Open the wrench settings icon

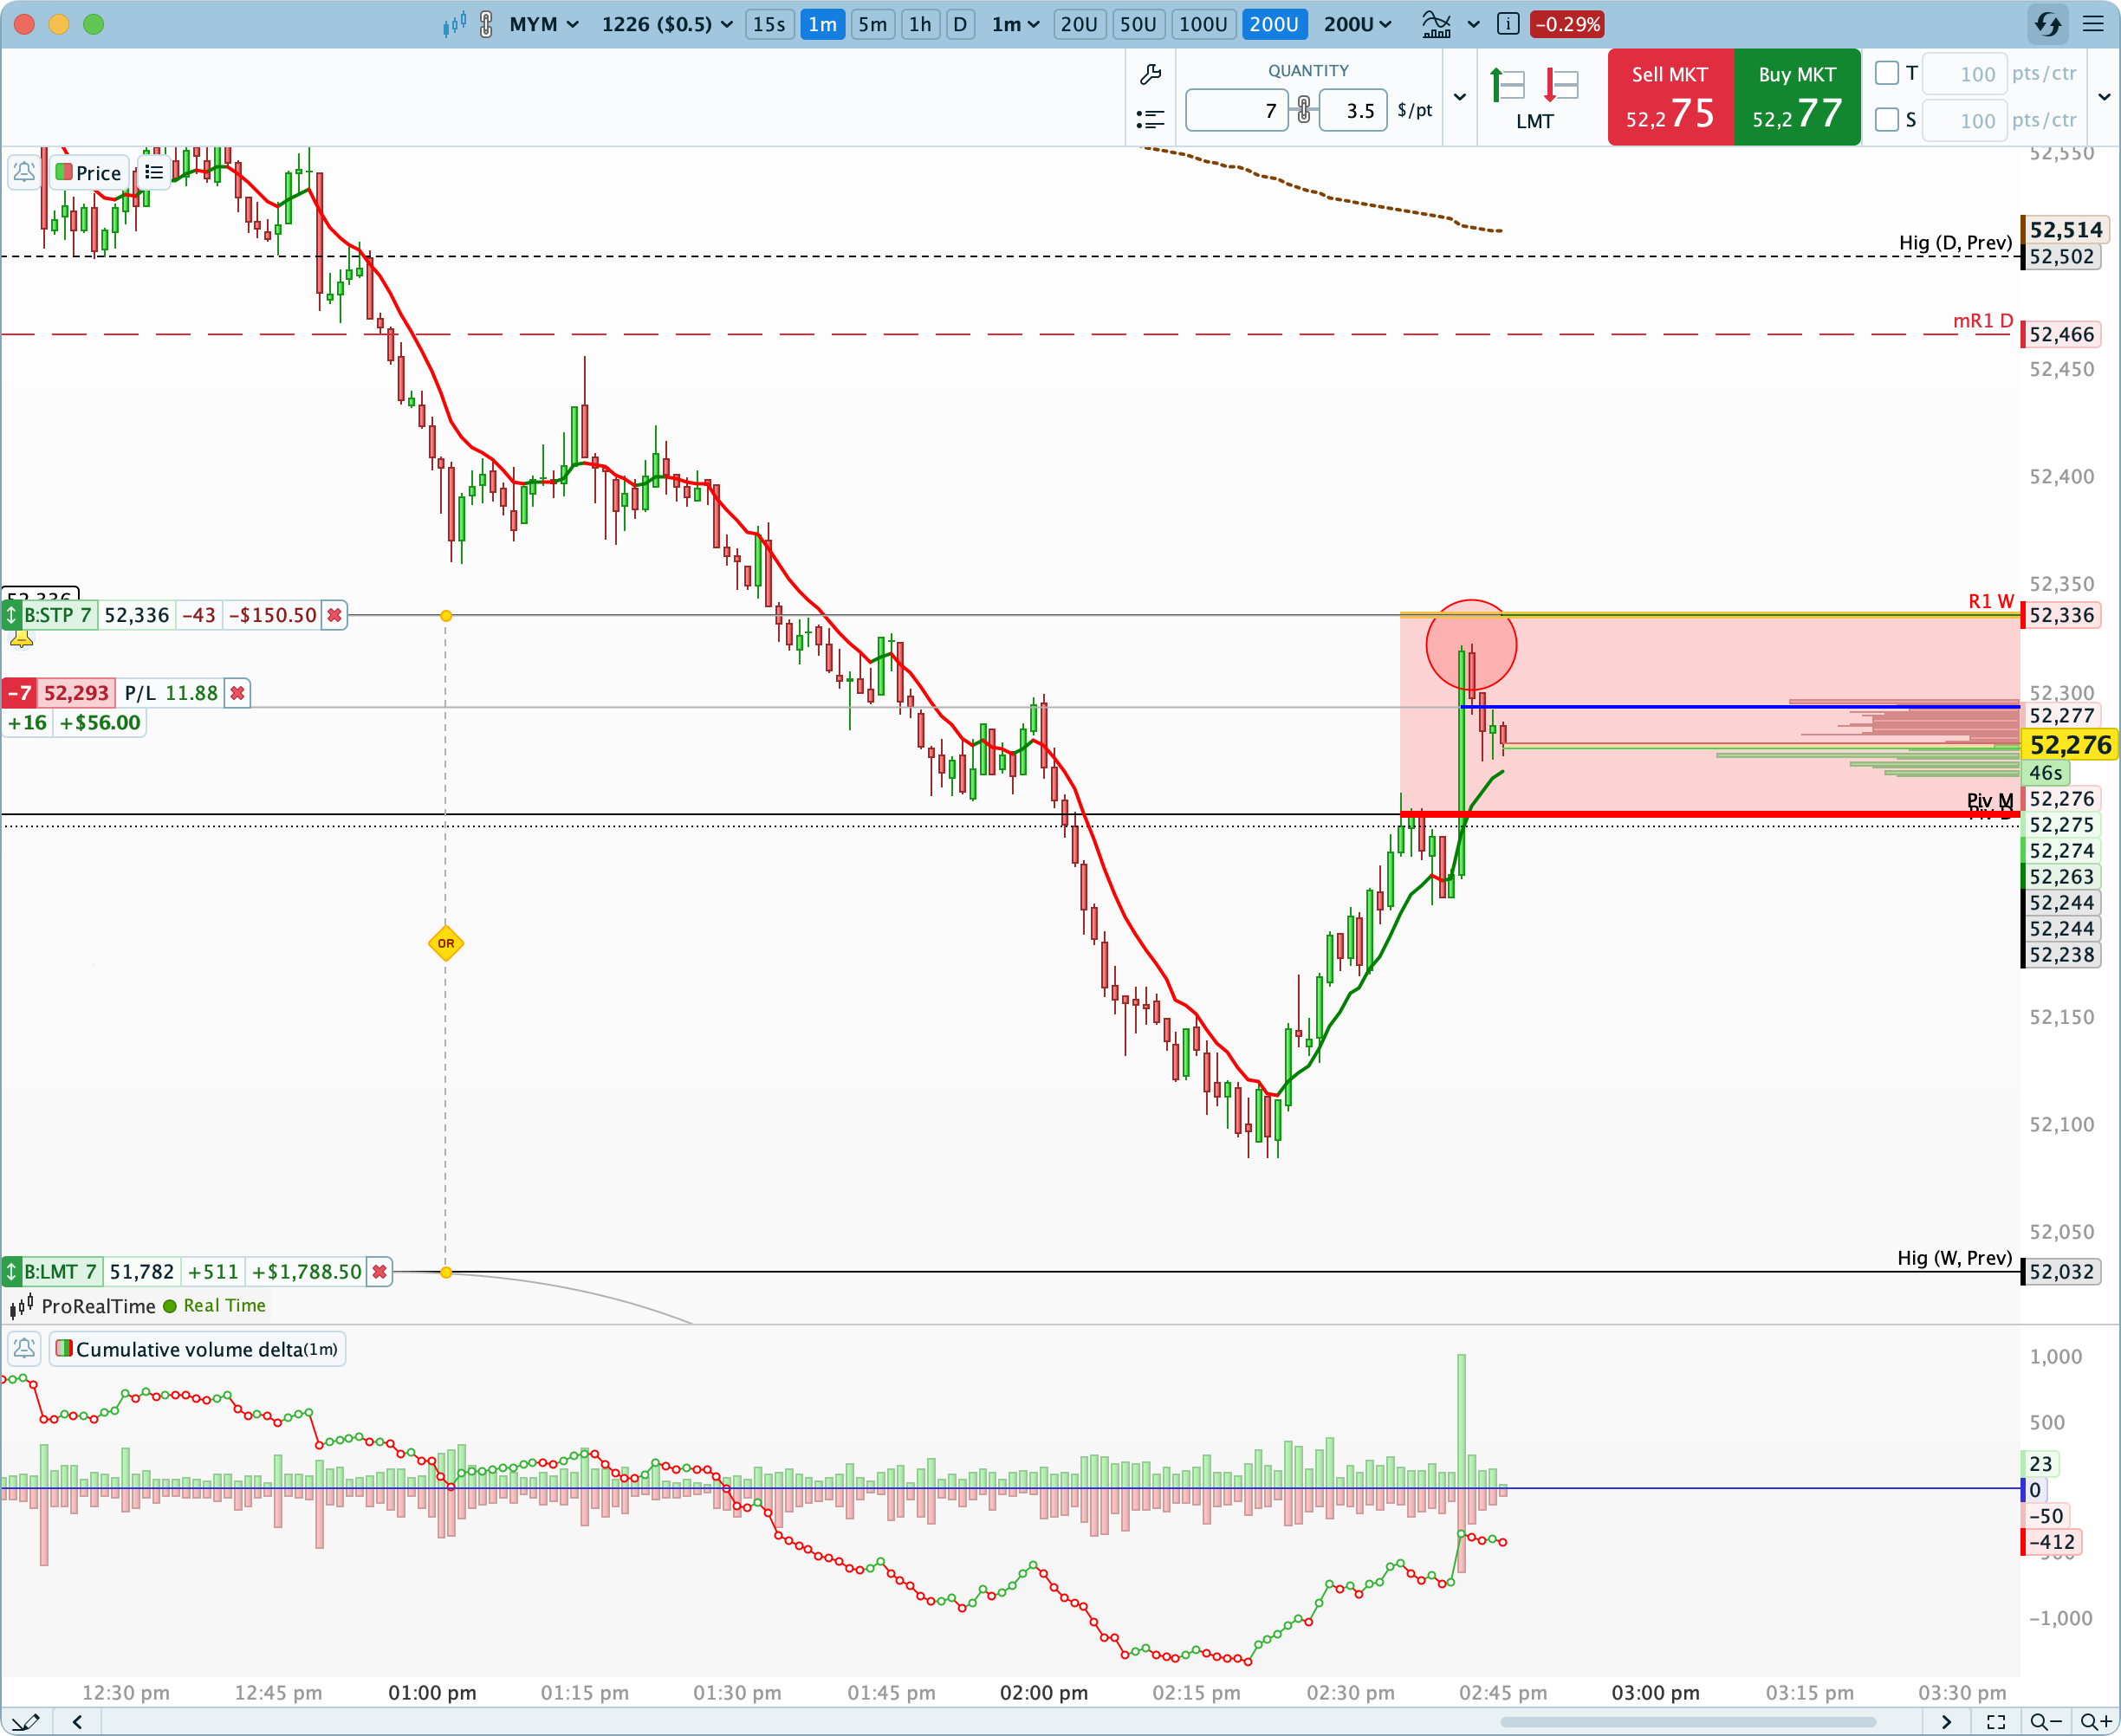click(x=1150, y=75)
